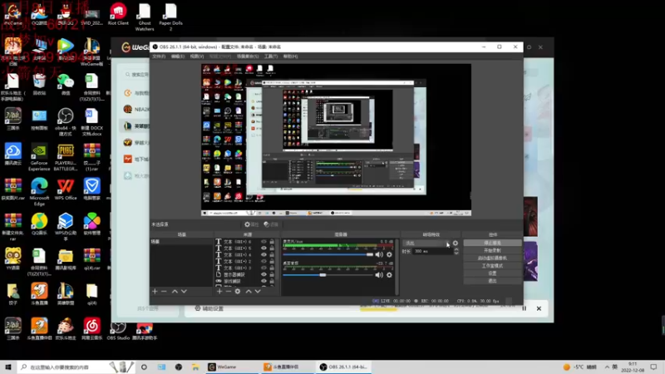Add a new scene with plus icon
Screen dimensions: 665x374
point(155,292)
